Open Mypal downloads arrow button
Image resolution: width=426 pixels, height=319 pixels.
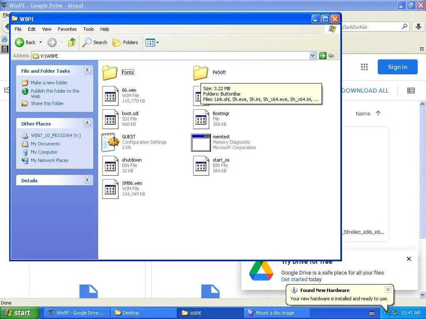pos(419,27)
